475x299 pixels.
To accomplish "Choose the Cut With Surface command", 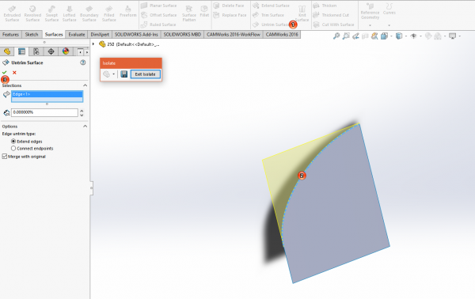I will 333,25.
